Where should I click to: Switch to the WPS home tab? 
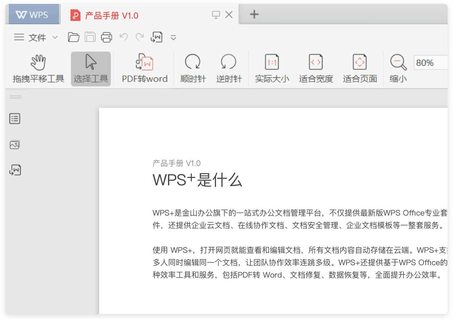coord(32,15)
